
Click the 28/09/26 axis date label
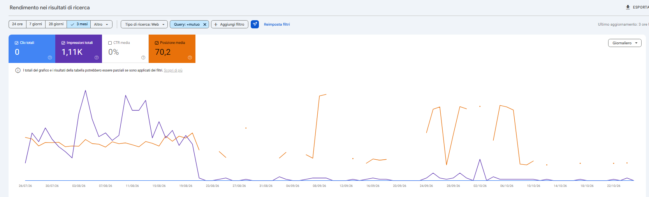453,186
